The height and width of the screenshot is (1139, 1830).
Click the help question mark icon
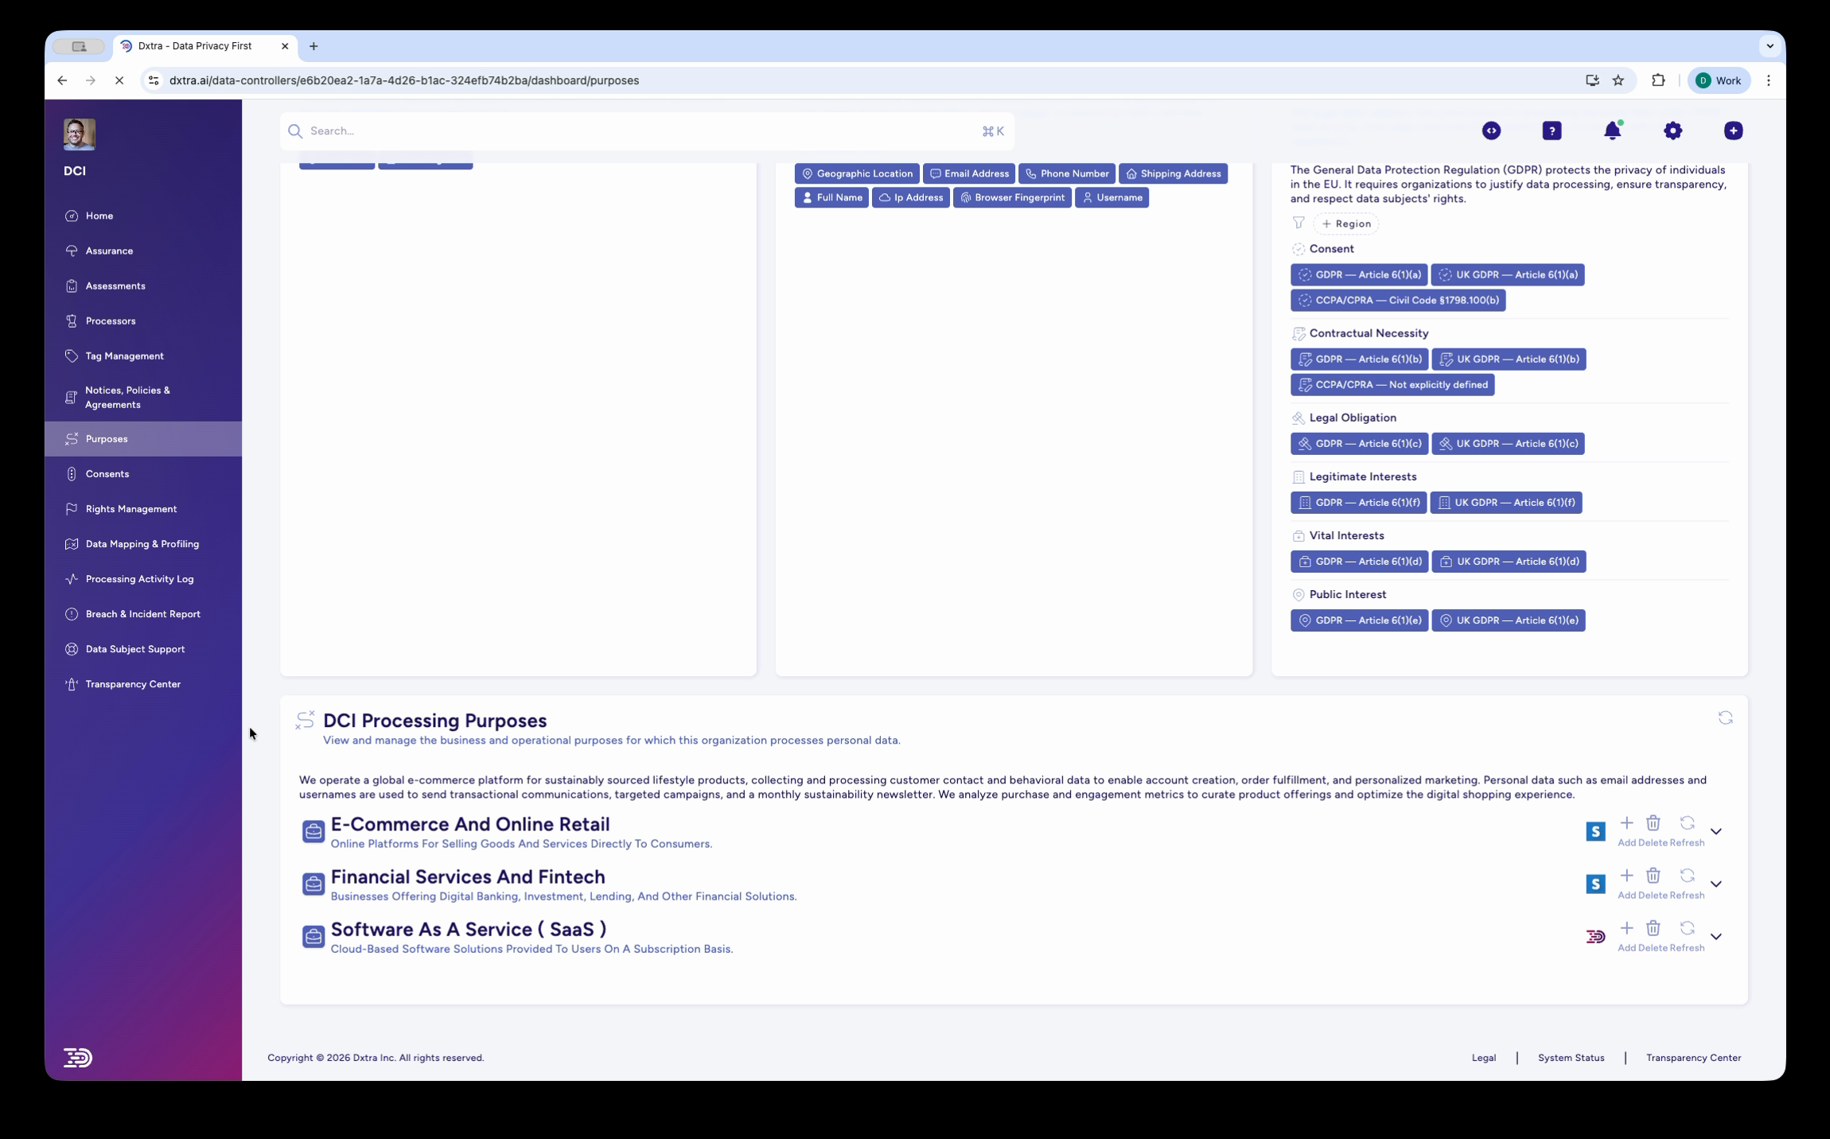point(1552,130)
